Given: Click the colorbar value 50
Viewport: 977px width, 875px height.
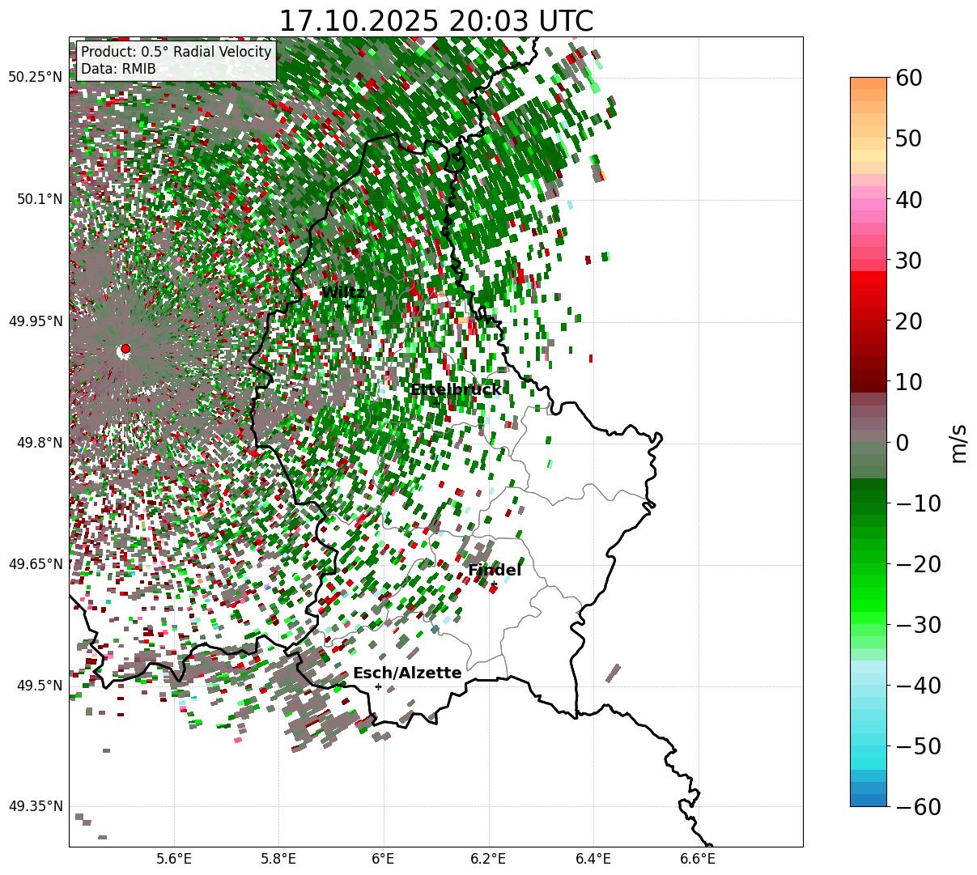Looking at the screenshot, I should point(908,138).
